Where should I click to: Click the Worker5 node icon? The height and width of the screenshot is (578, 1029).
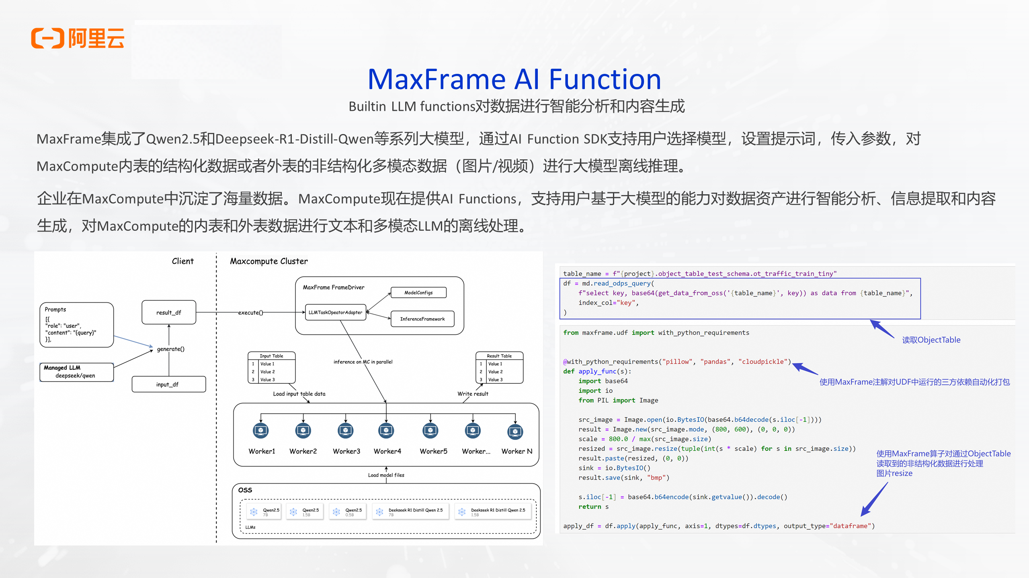430,431
